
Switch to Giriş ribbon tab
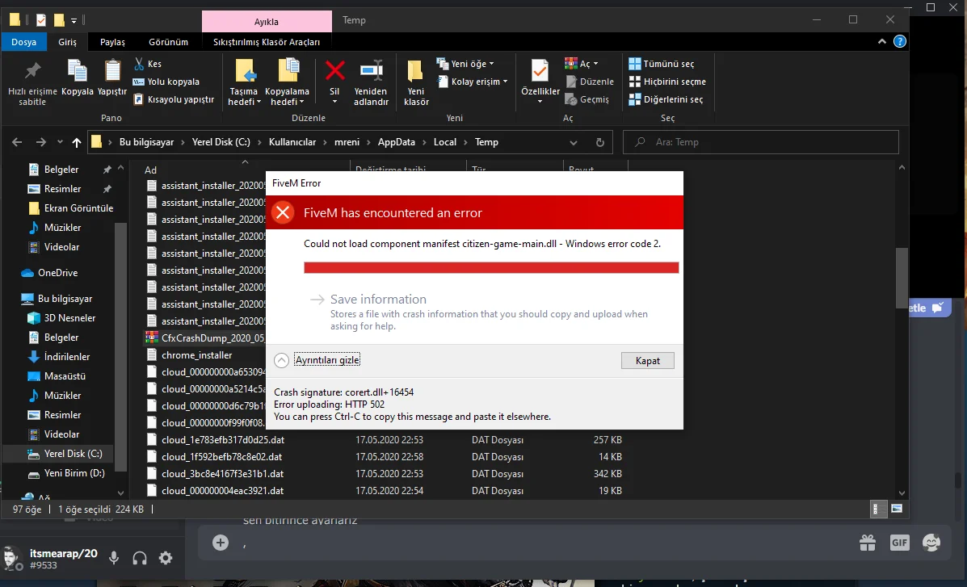(68, 42)
